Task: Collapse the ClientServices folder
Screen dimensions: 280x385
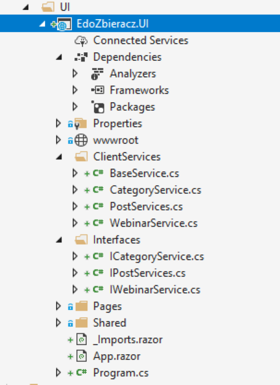Action: 58,157
